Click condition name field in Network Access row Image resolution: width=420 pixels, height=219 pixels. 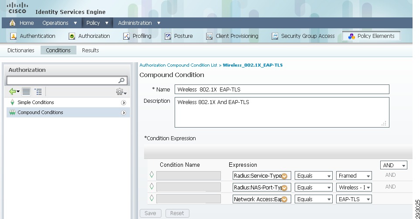(189, 199)
